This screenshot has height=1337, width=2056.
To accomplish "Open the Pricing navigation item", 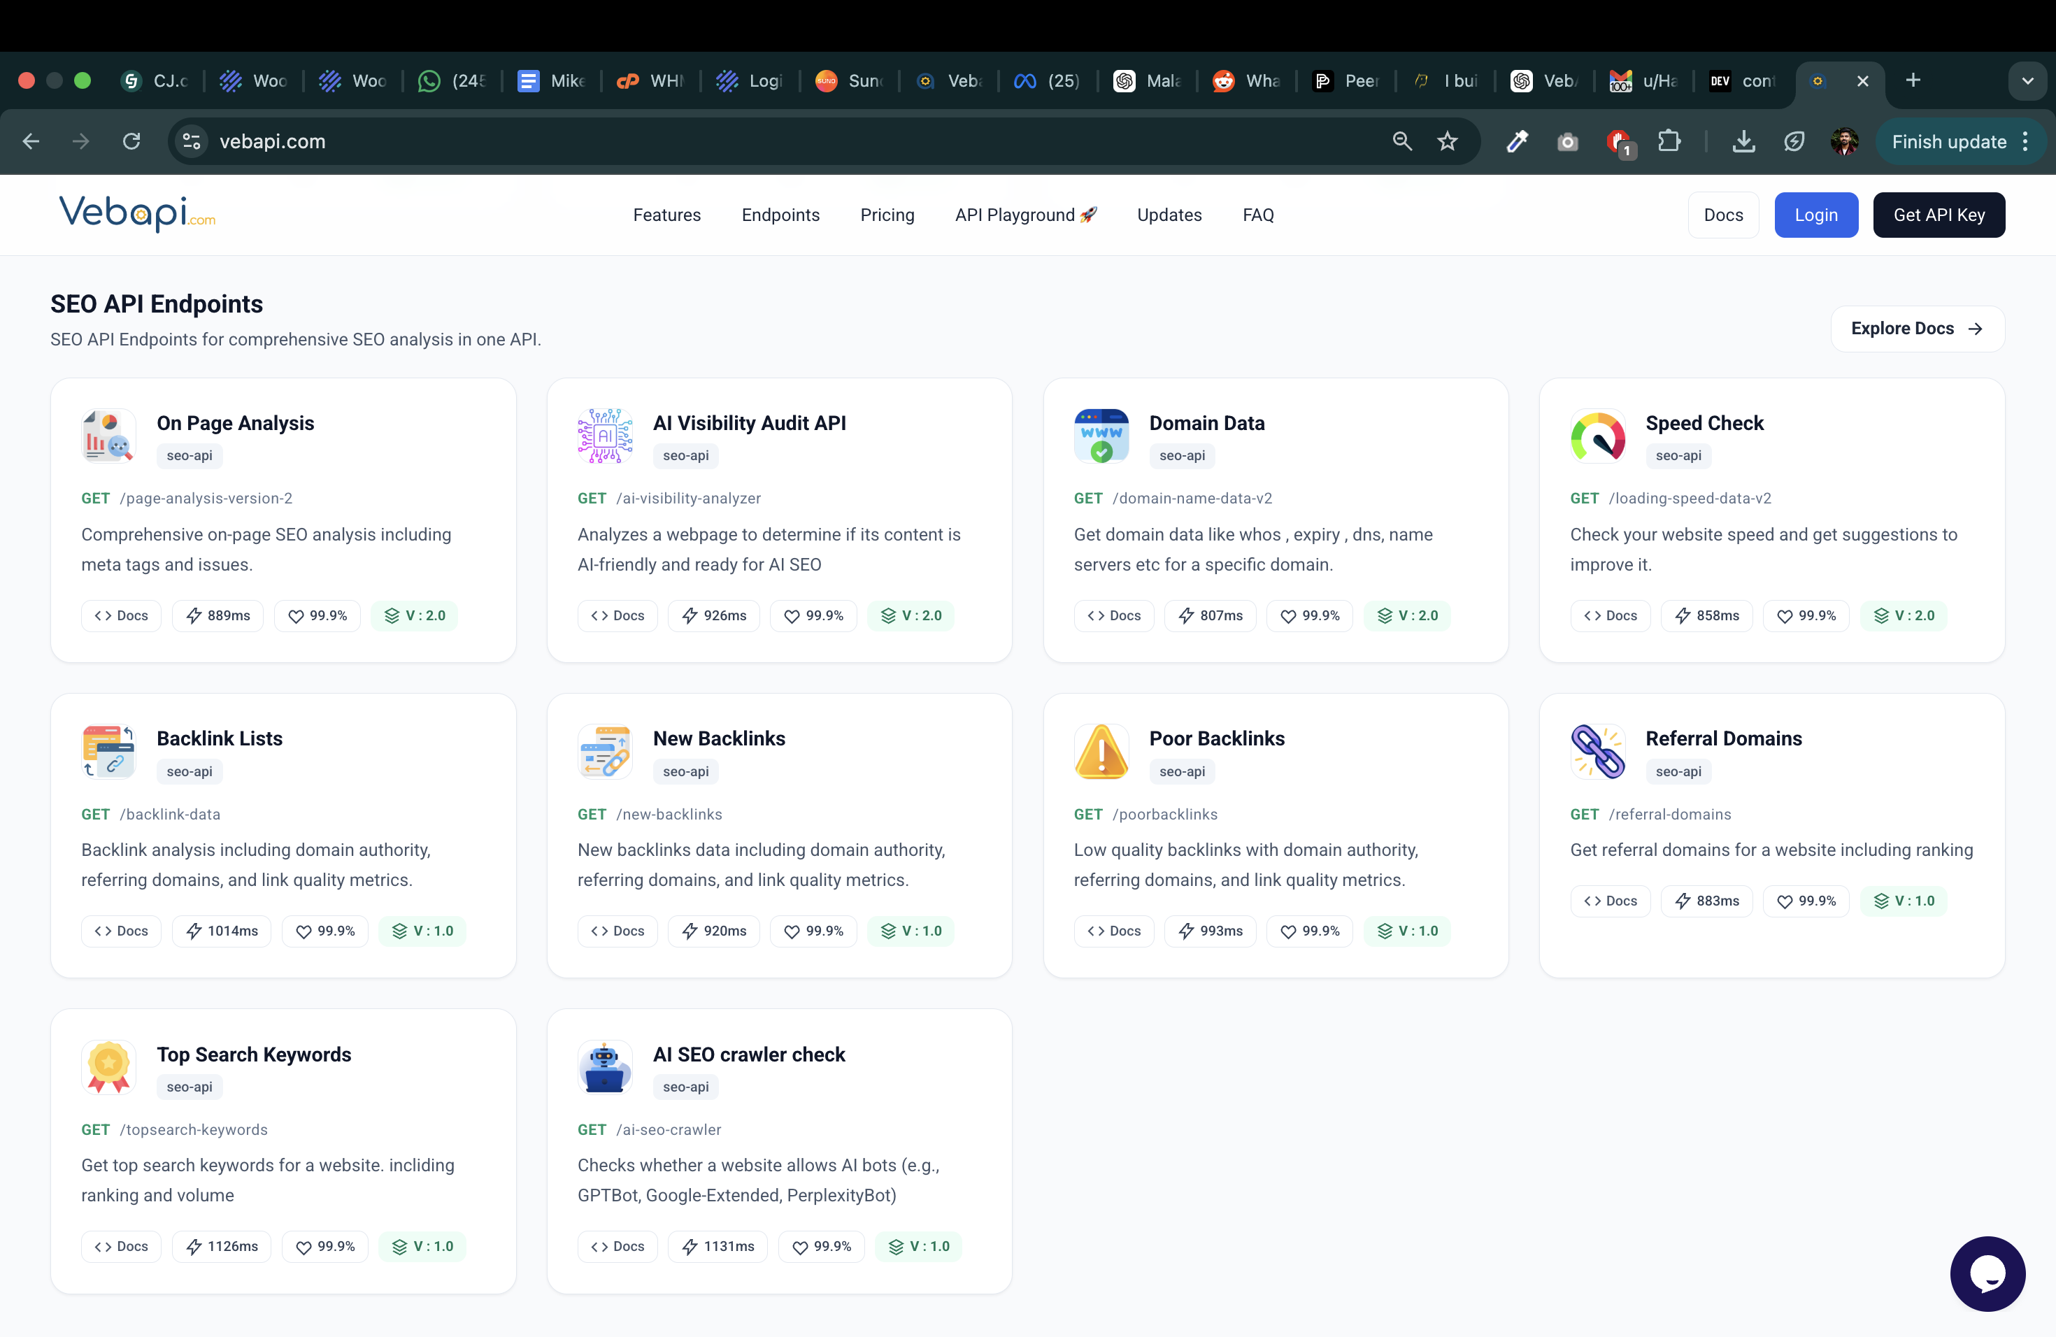I will click(887, 215).
